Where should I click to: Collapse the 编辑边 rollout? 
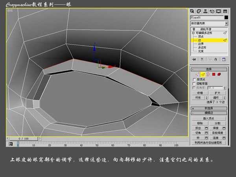click(x=209, y=113)
